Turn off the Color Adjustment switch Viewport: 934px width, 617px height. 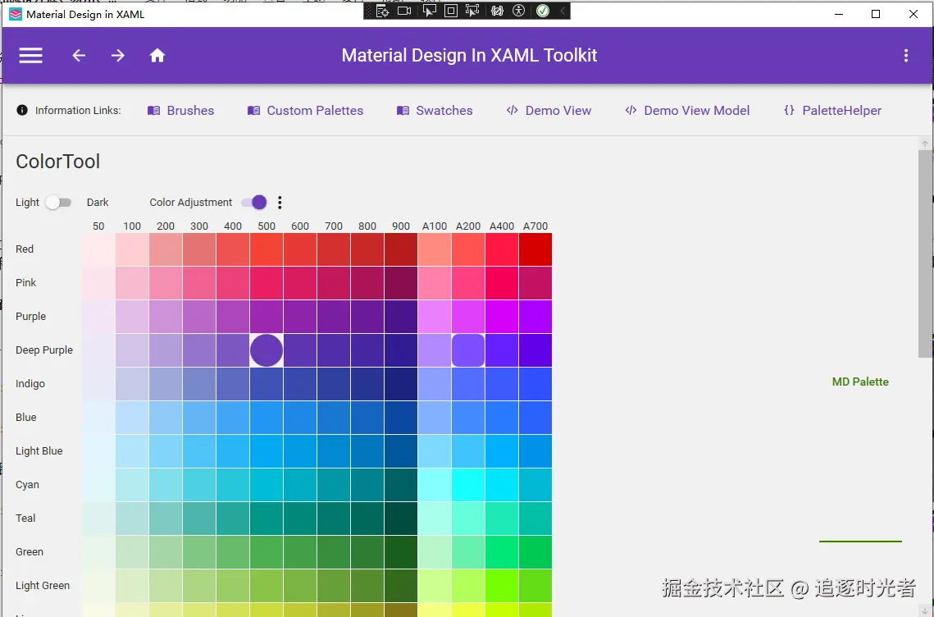(253, 203)
